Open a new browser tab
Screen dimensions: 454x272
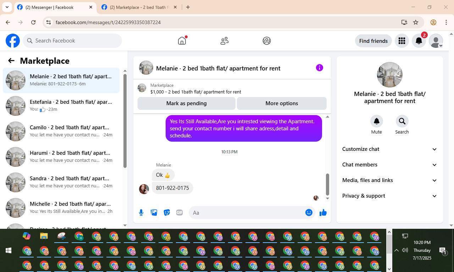coord(188,7)
